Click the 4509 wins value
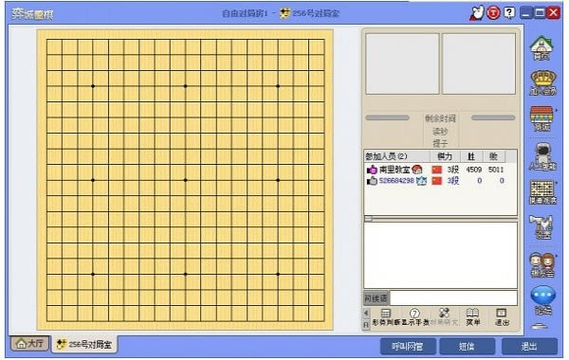 (x=473, y=170)
